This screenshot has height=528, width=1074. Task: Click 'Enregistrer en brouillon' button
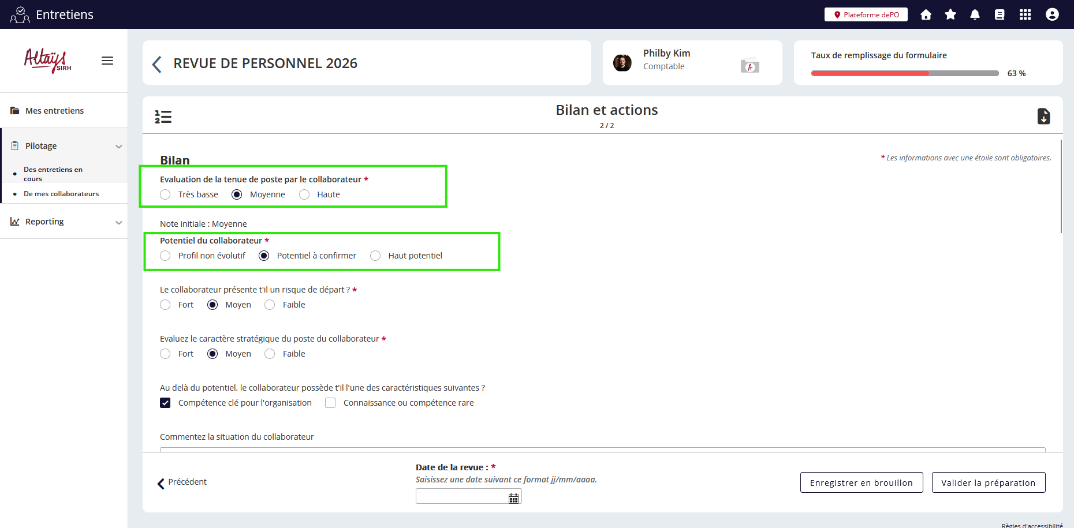(x=861, y=482)
